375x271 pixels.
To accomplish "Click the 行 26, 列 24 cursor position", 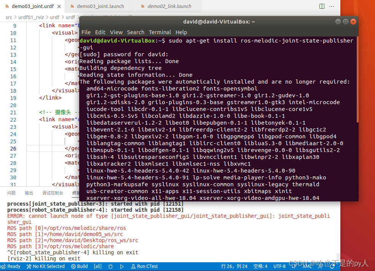I will pyautogui.click(x=234, y=266).
